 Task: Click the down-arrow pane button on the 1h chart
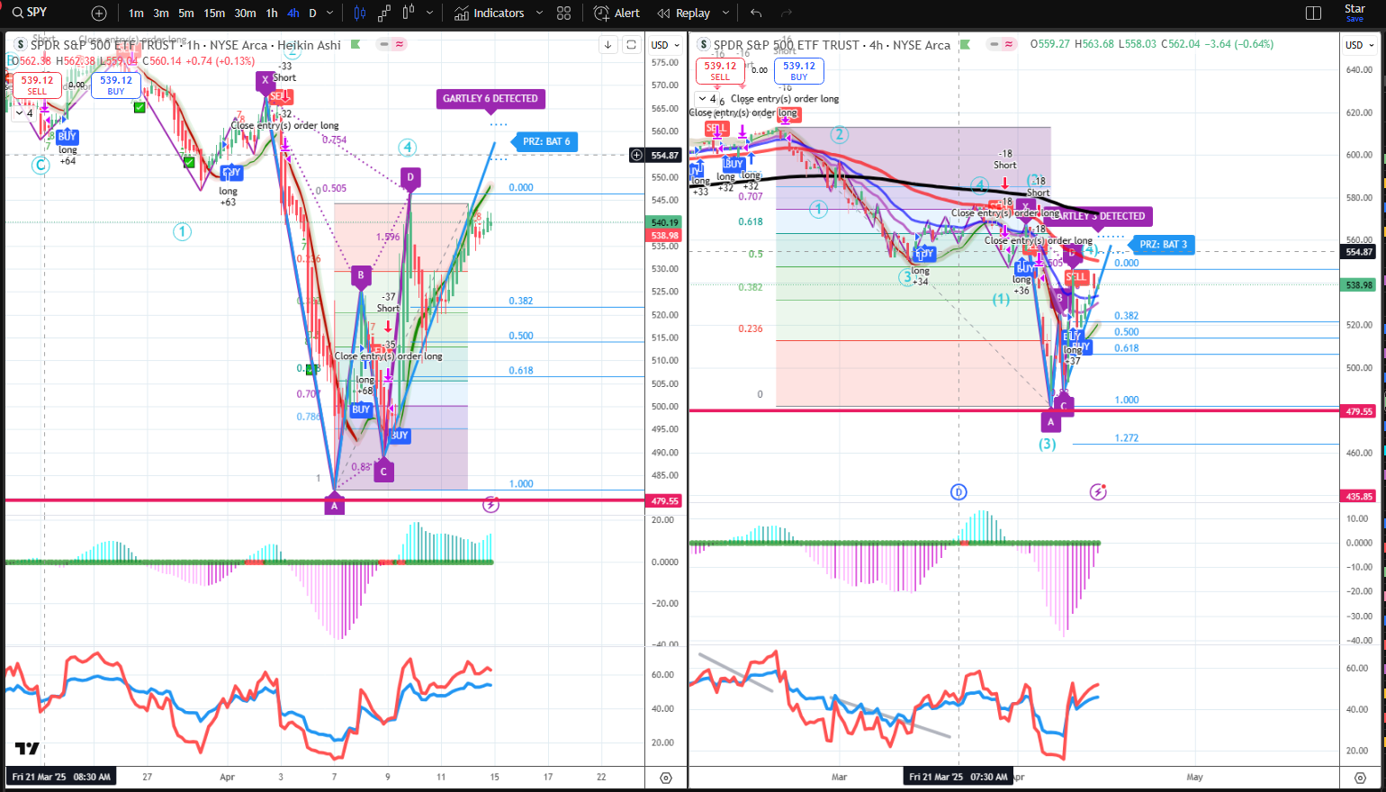click(608, 44)
